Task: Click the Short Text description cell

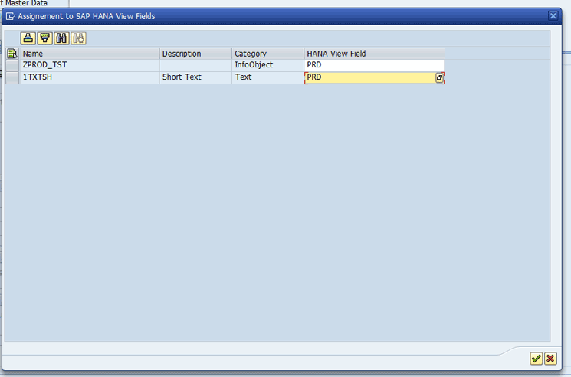Action: (195, 77)
